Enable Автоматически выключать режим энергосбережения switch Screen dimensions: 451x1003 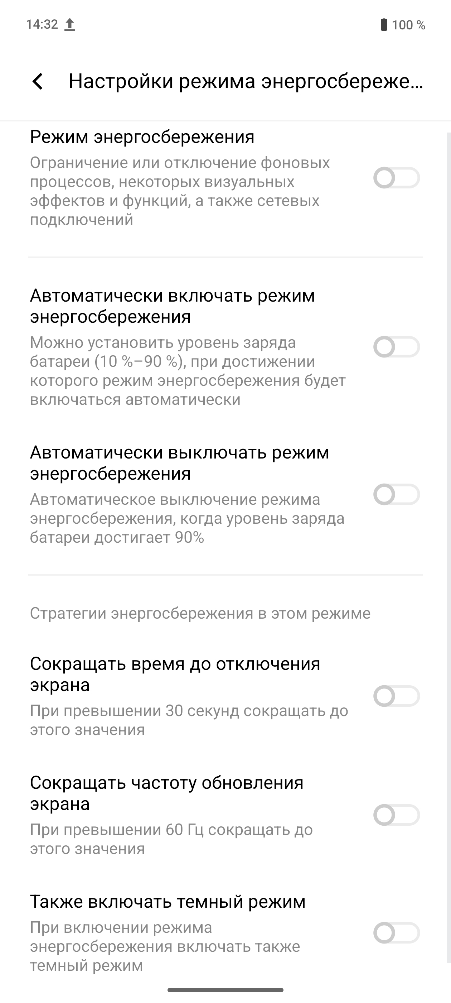[396, 494]
